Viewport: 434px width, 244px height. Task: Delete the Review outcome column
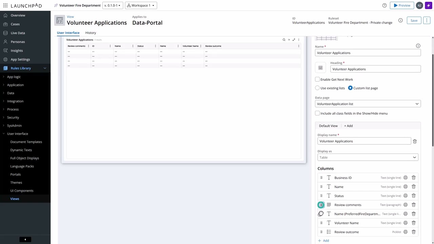(x=414, y=232)
